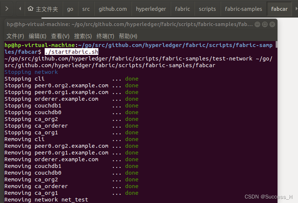Click 'done' beside Removing ca_org1
The width and height of the screenshot is (298, 203).
click(132, 193)
